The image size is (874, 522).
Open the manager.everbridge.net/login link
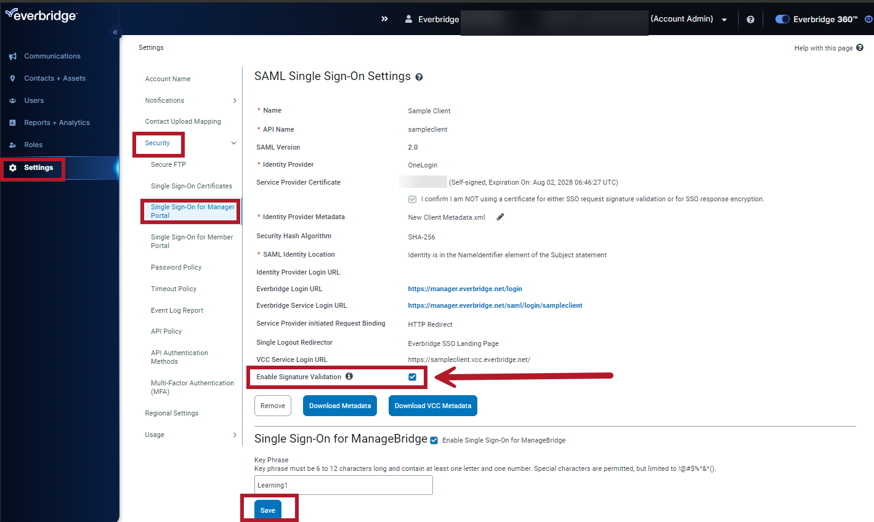click(465, 289)
